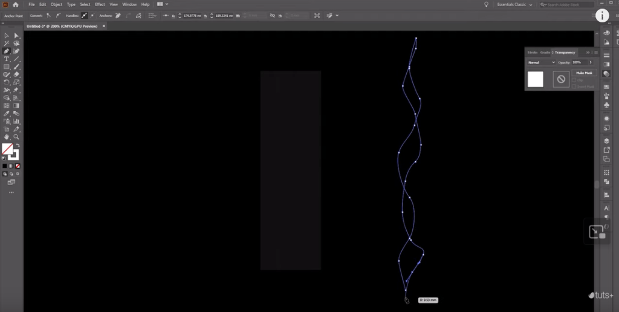This screenshot has width=619, height=312.
Task: Select the Type tool
Action: click(x=6, y=59)
